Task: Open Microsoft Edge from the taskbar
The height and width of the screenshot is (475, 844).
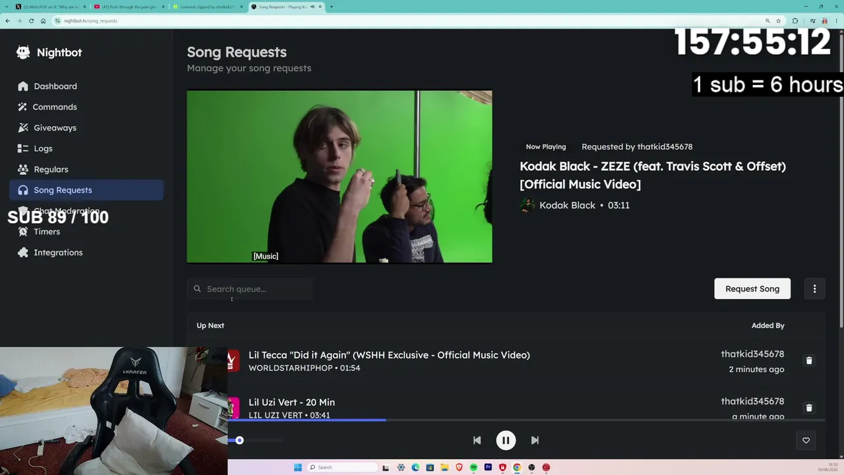Action: [x=415, y=467]
